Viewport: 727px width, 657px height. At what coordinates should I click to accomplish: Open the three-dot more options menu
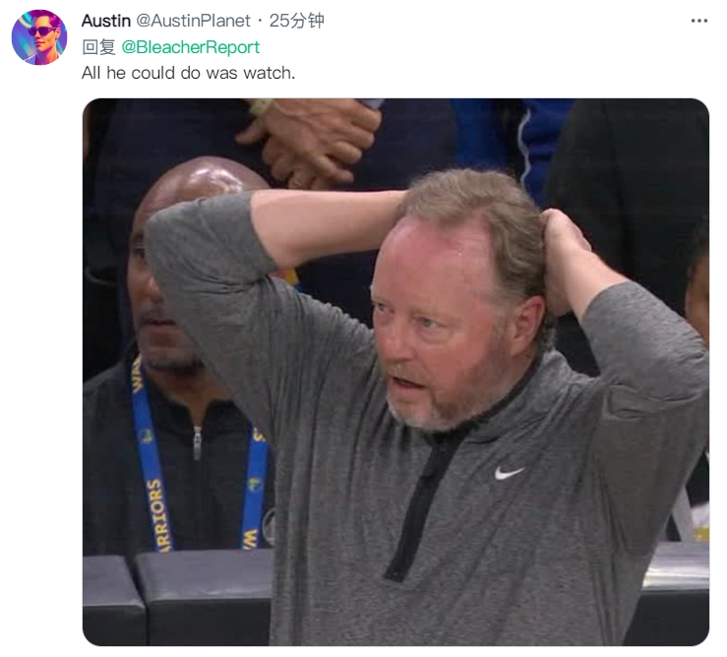point(698,21)
